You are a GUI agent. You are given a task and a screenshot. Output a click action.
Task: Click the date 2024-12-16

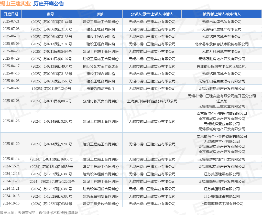(x=11, y=174)
